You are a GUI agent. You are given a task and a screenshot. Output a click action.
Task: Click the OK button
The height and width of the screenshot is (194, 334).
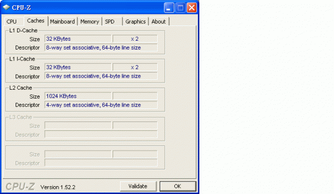[x=177, y=186]
